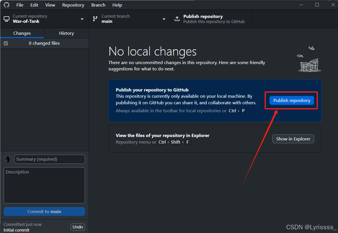Screen dimensions: 338x233
Task: Open the Repository menu
Action: [x=73, y=5]
